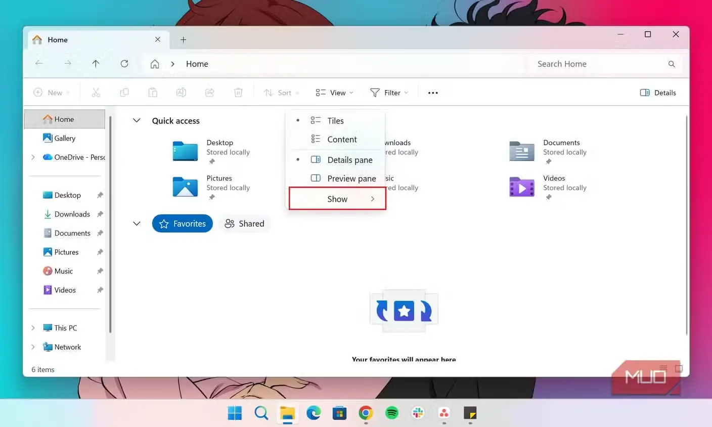Screen dimensions: 712x427
Task: Click the search magnifier icon
Action: pos(672,64)
